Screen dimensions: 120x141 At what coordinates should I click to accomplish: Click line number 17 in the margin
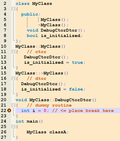[x=4, y=84]
